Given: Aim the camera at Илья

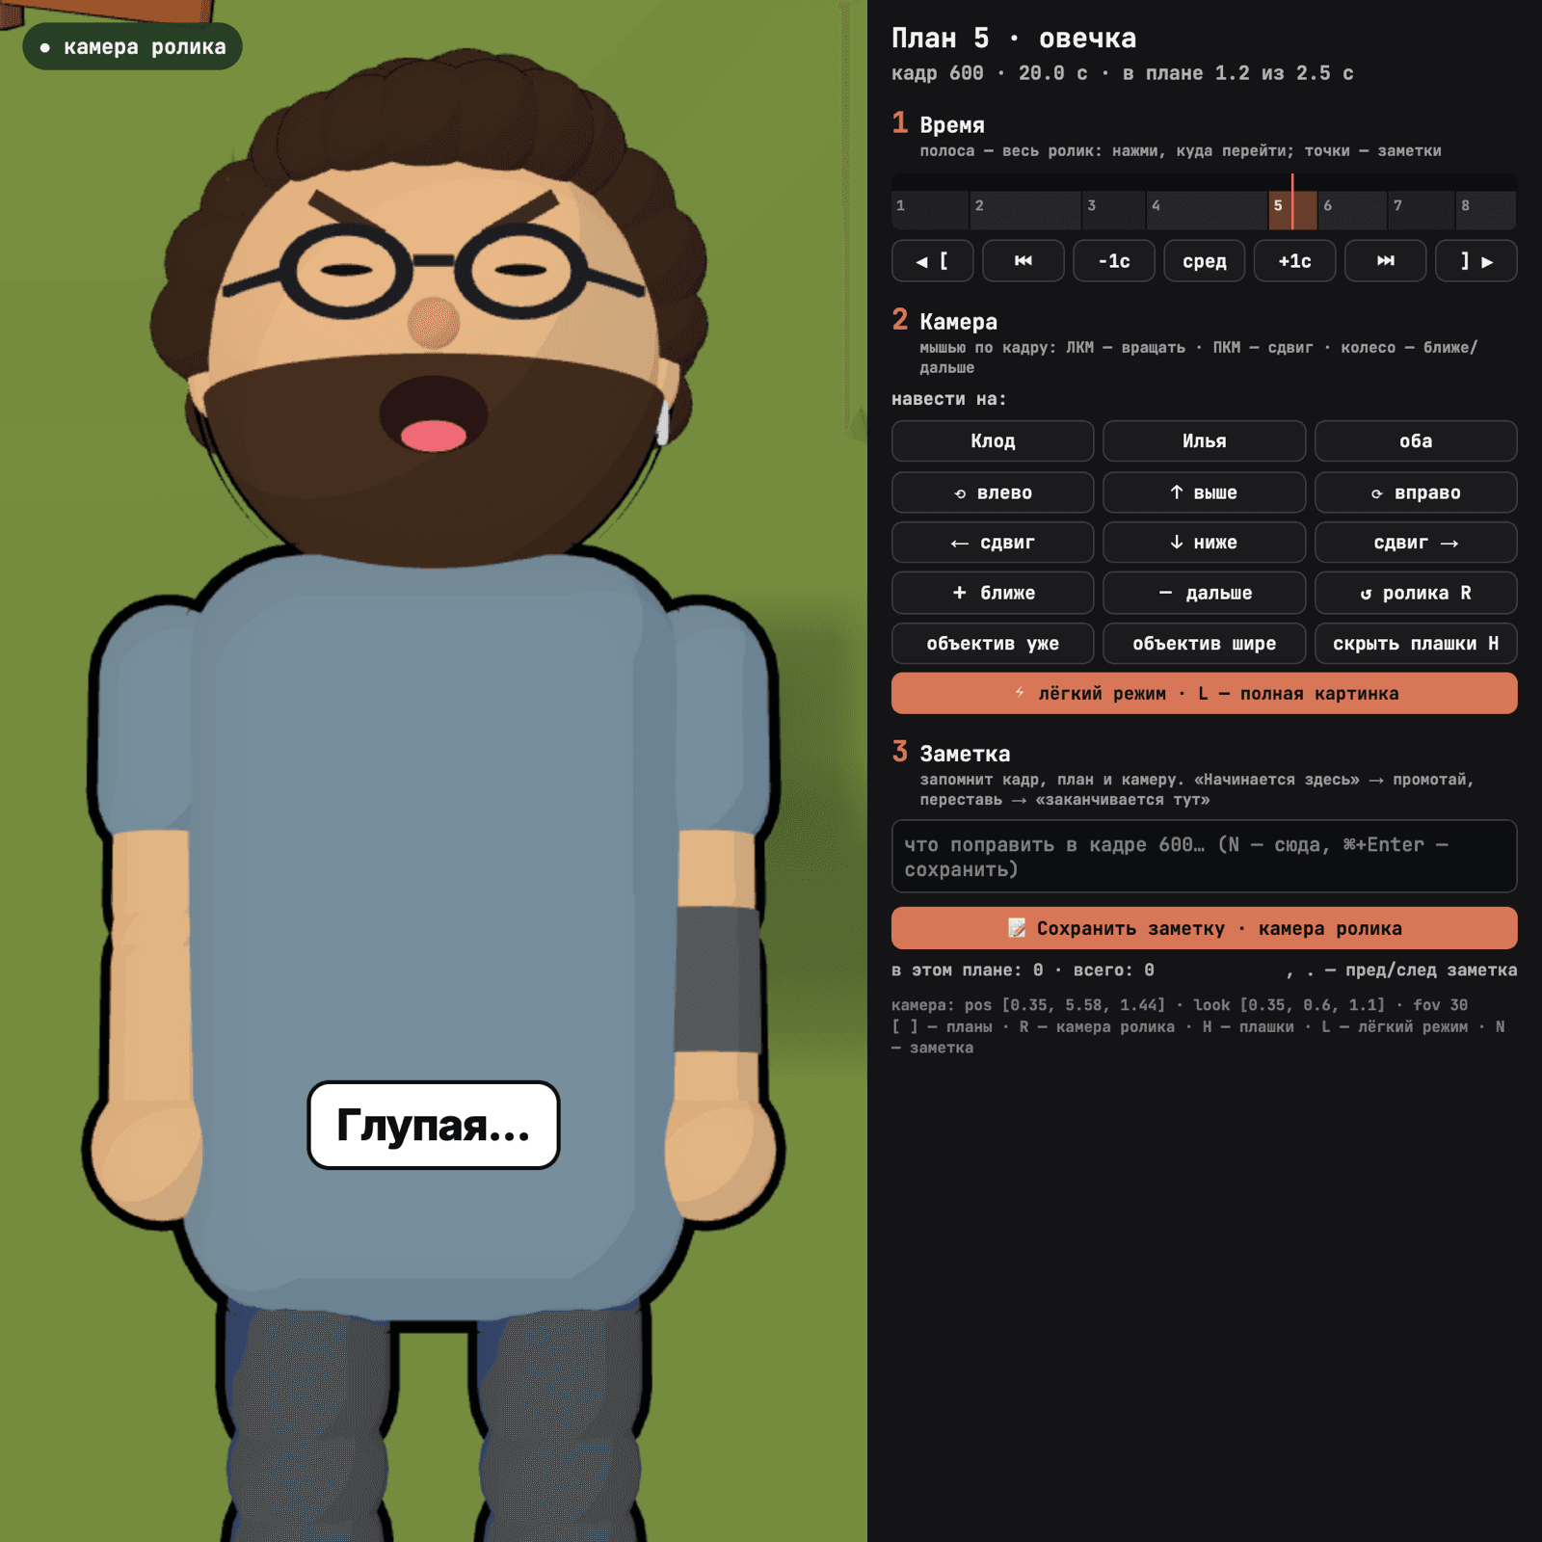Looking at the screenshot, I should click(1204, 441).
